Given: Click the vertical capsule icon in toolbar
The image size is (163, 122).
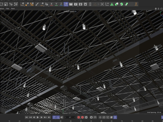Looking at the screenshot, I should pyautogui.click(x=90, y=4).
